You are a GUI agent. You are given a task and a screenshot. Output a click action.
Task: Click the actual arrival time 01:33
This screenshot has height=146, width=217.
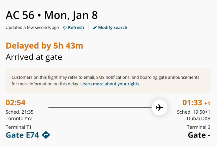pos(192,103)
